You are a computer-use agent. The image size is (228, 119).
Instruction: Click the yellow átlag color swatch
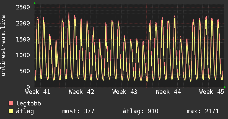11,111
